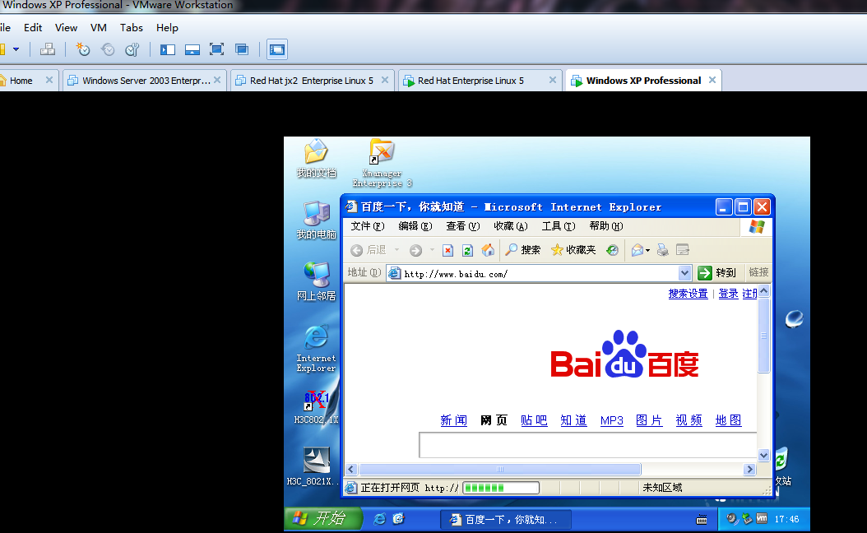Open the Baidu MP3 link

point(611,420)
